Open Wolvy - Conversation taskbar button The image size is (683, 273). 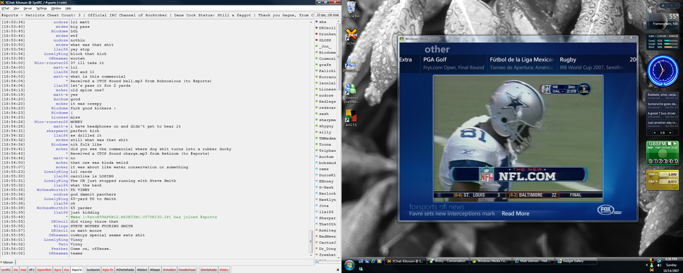coord(448,261)
